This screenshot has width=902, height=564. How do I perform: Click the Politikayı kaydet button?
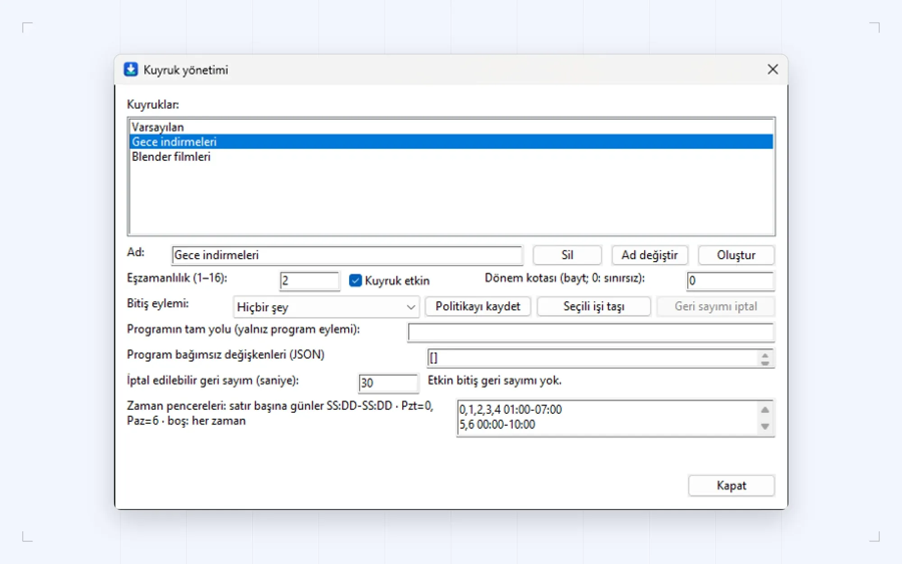point(478,307)
